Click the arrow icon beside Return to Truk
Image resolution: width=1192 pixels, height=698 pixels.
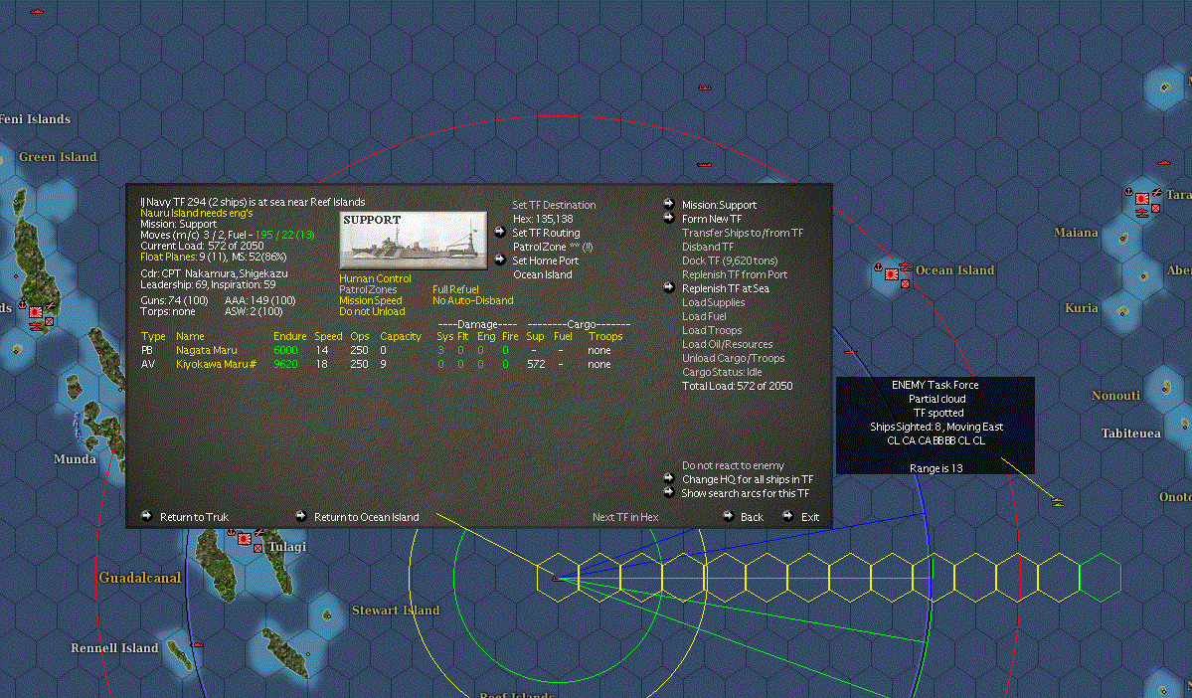[x=147, y=515]
